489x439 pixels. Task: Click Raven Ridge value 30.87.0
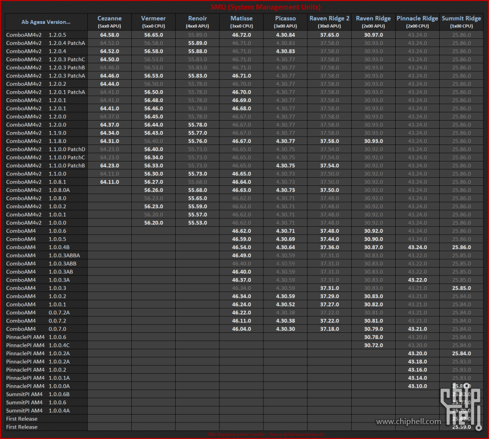pos(373,247)
